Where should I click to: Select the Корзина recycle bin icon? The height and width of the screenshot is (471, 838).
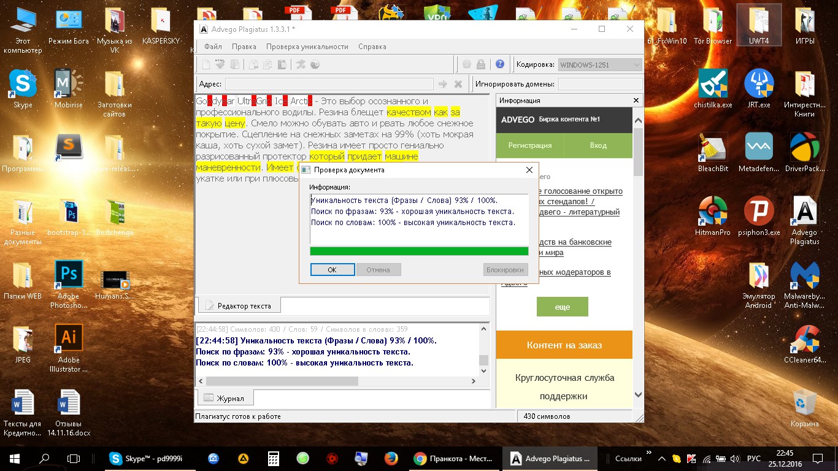point(805,408)
